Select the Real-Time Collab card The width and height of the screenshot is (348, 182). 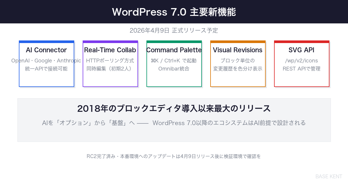tap(110, 64)
